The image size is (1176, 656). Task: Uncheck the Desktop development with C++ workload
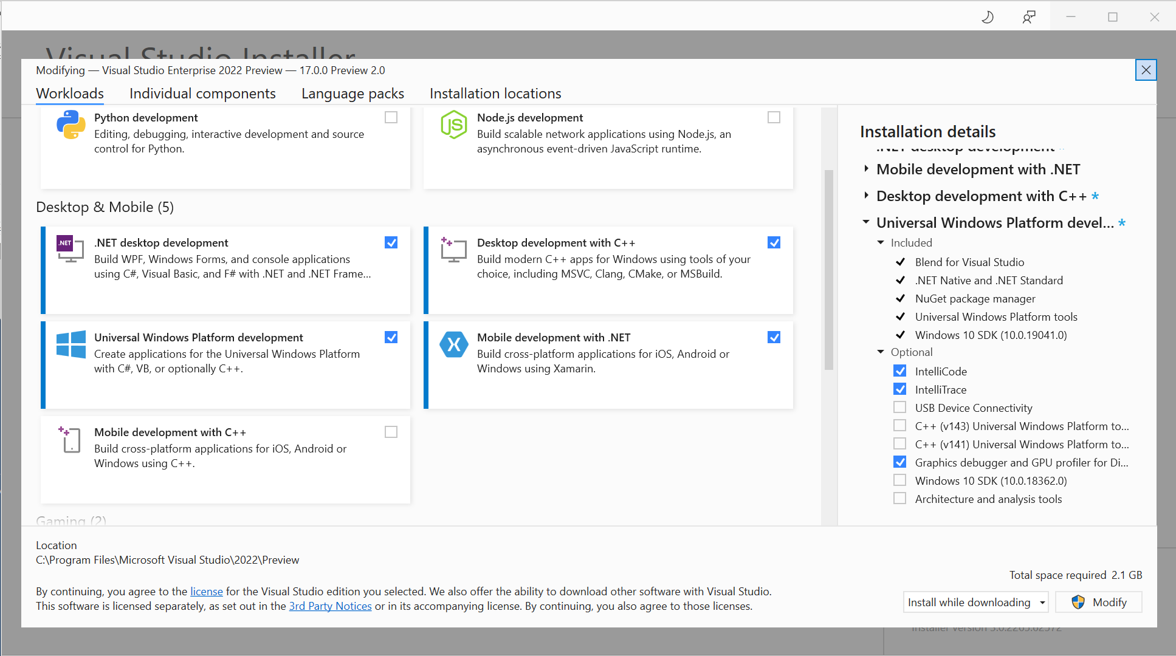(x=774, y=242)
